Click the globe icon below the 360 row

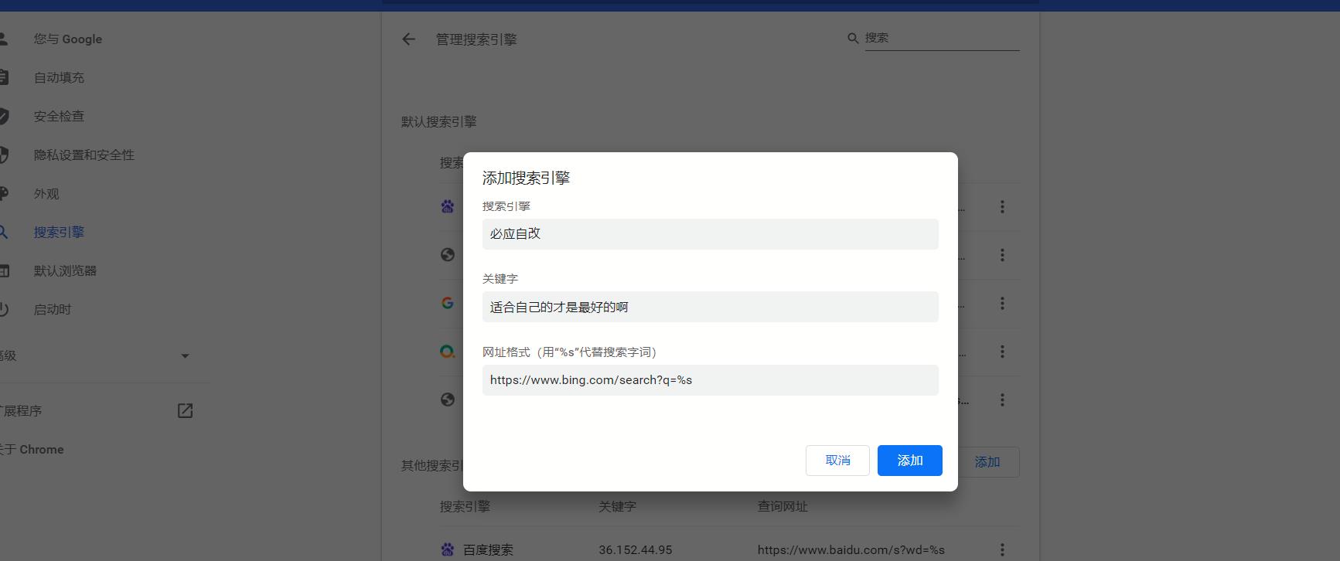pyautogui.click(x=448, y=399)
